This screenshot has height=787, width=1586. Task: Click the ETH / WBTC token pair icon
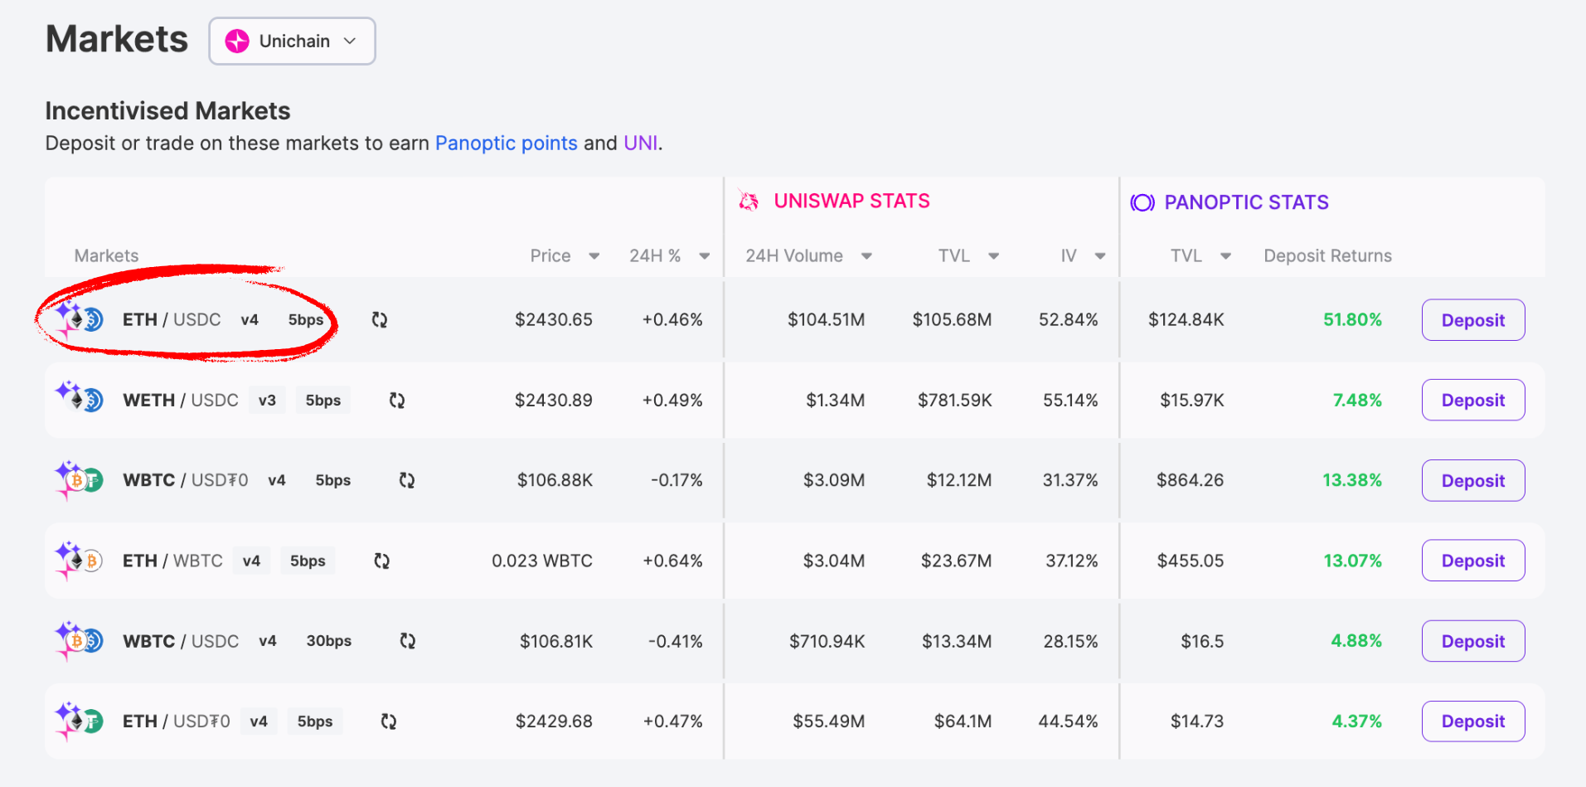pos(79,560)
